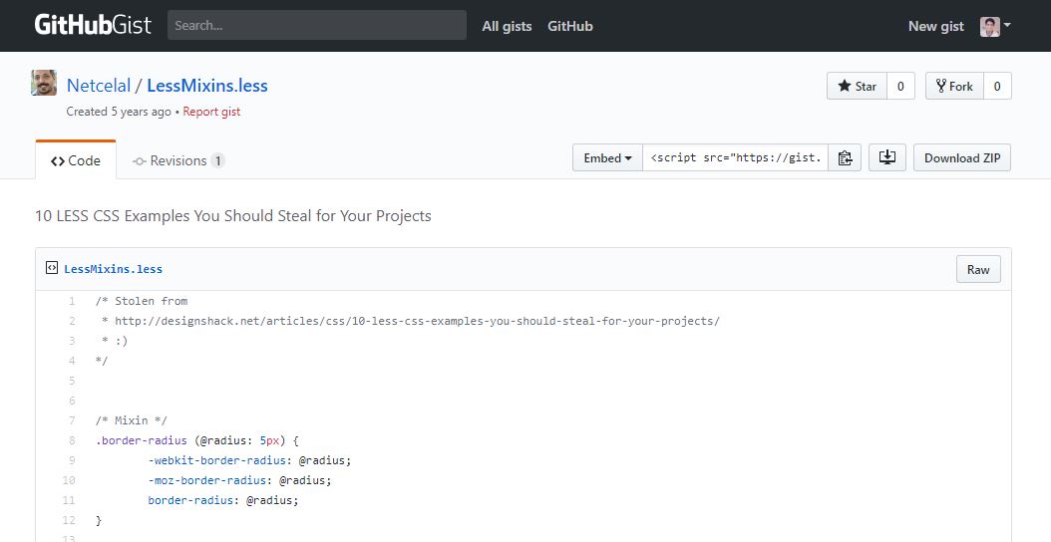Open All gists in header
Screen dimensions: 1051x542
(x=507, y=26)
